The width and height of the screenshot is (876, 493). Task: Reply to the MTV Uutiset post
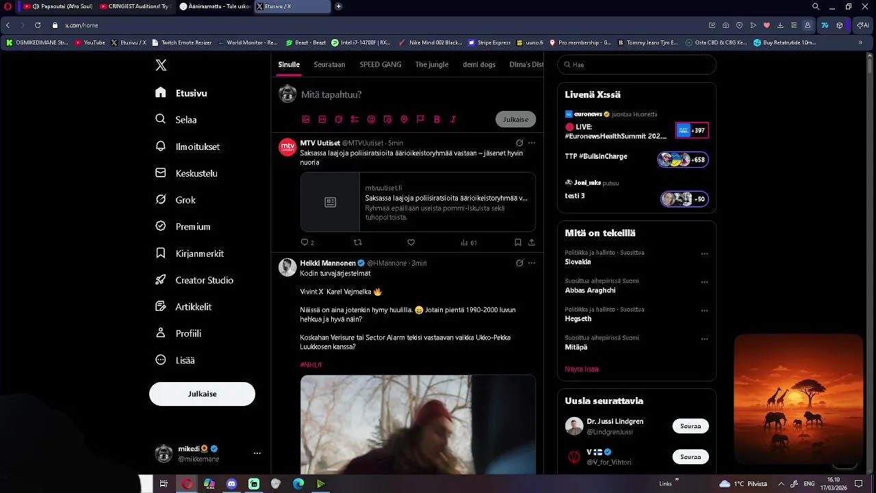point(307,242)
